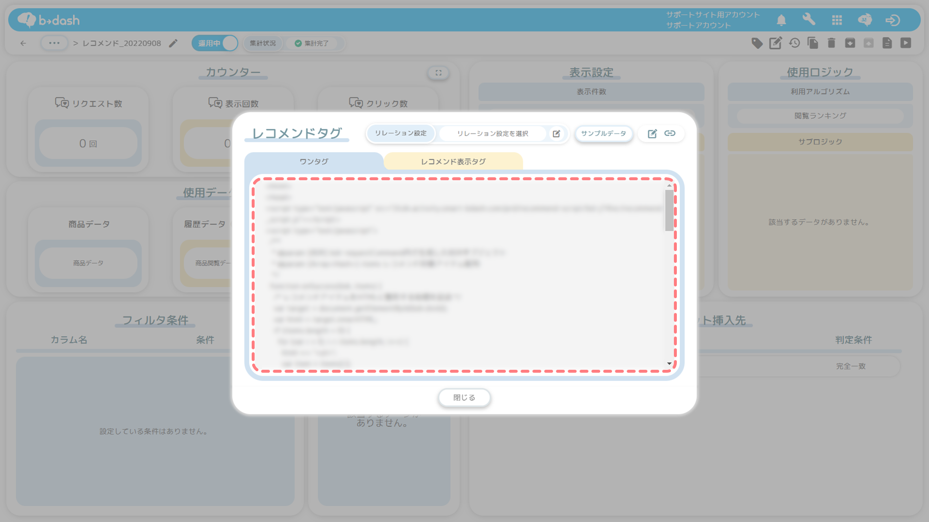Image resolution: width=929 pixels, height=522 pixels.
Task: Expand the カウンター panel fullscreen
Action: [438, 73]
